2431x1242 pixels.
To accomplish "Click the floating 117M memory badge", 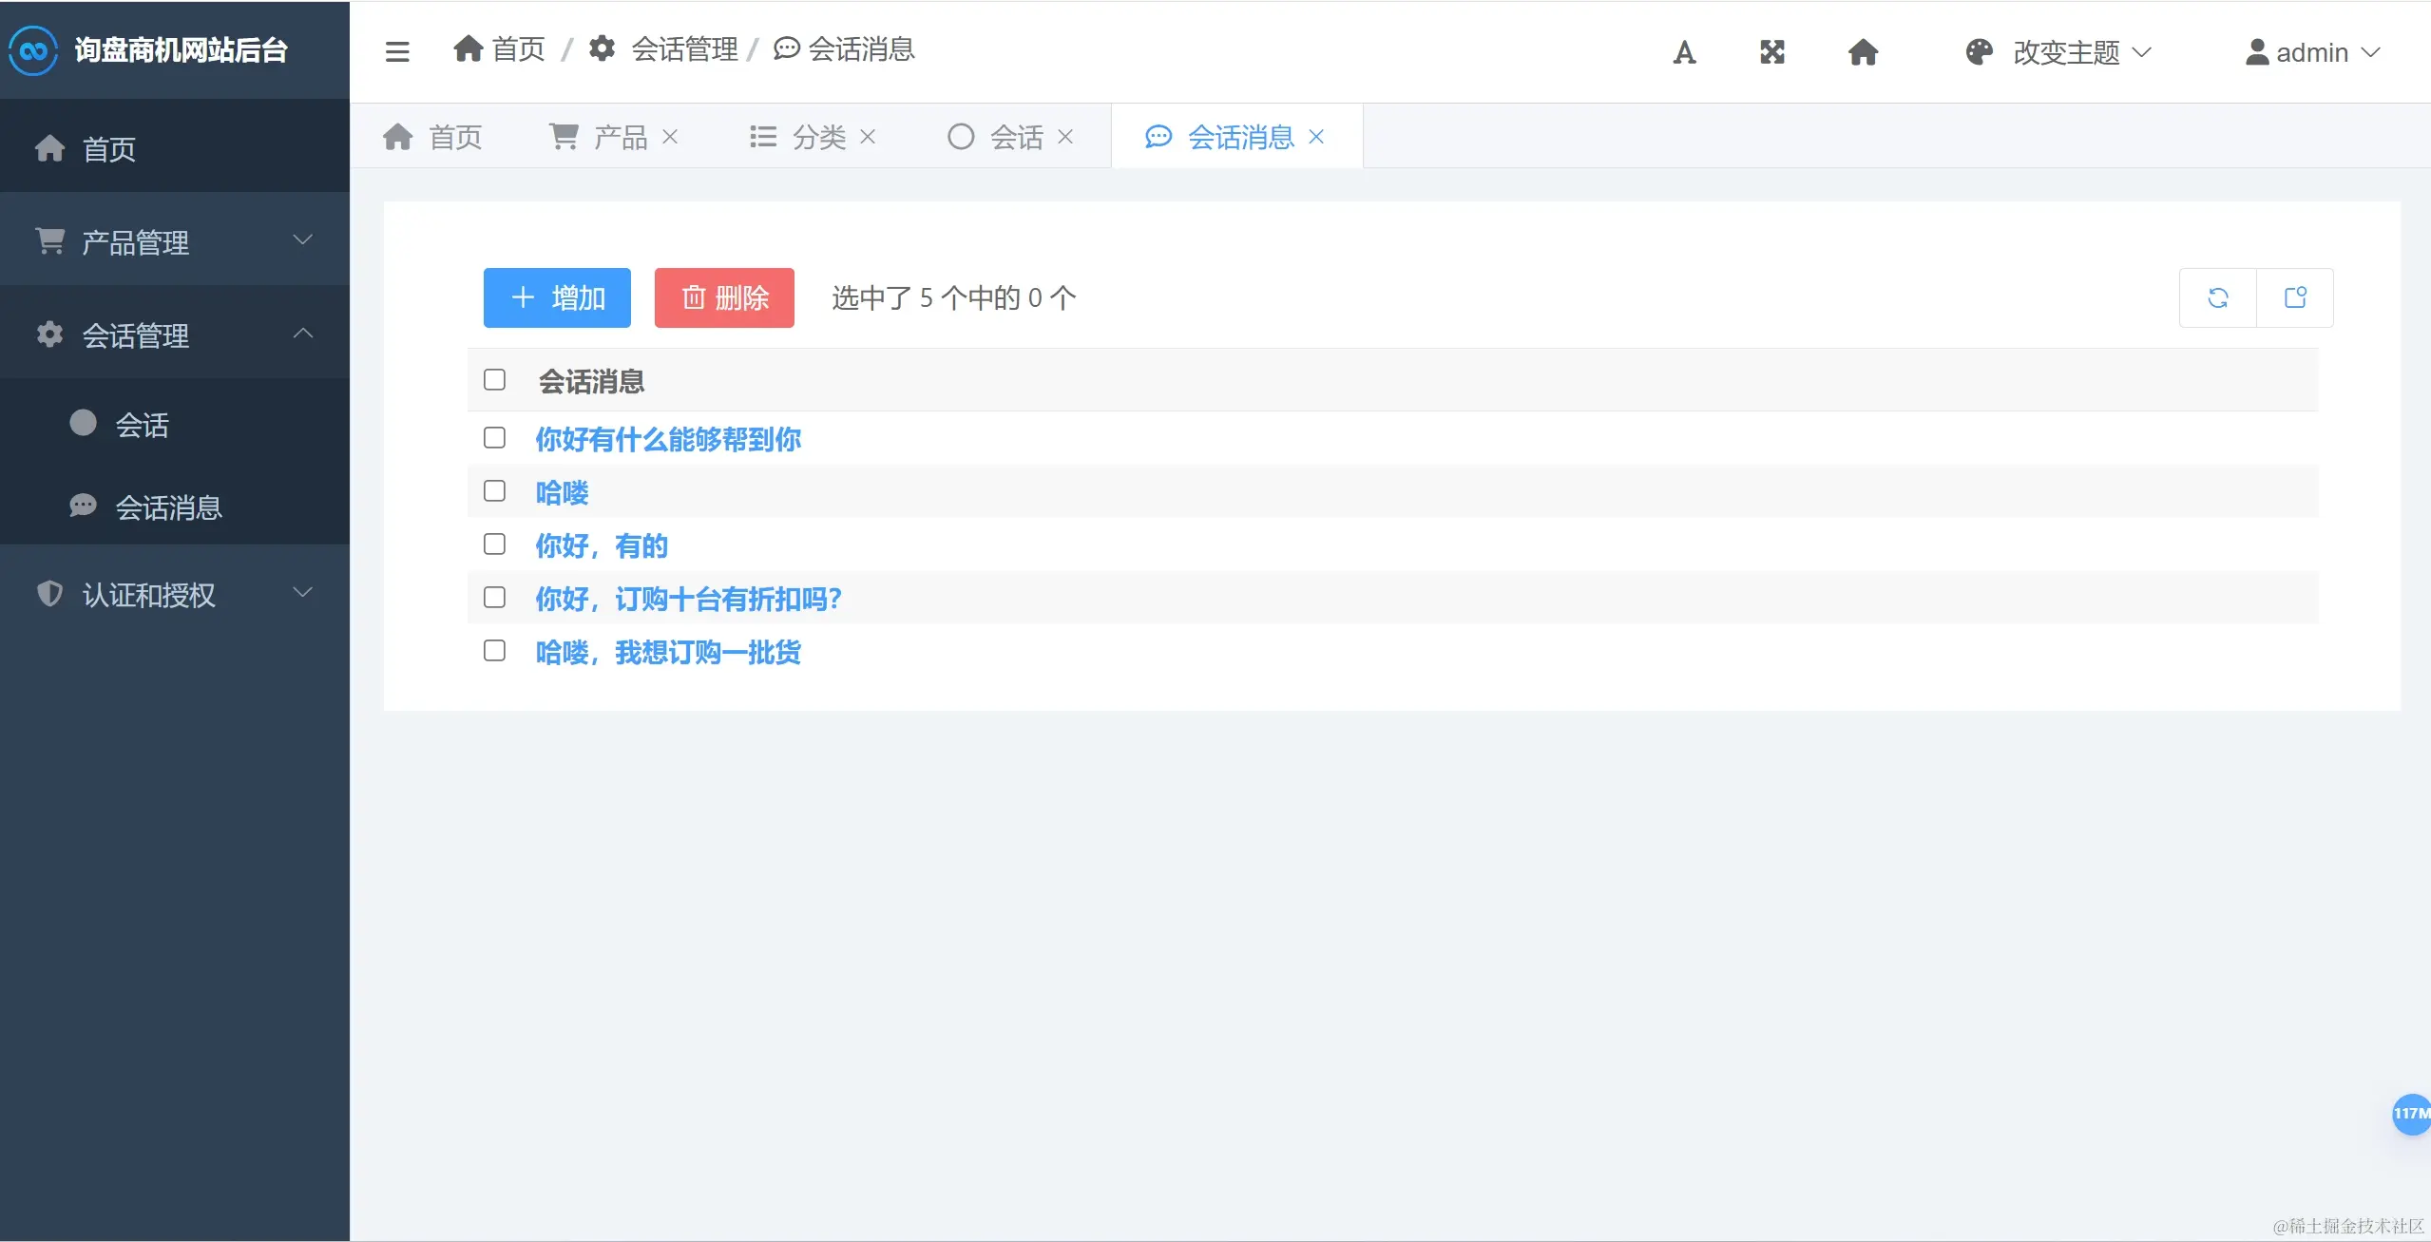I will coord(2411,1114).
